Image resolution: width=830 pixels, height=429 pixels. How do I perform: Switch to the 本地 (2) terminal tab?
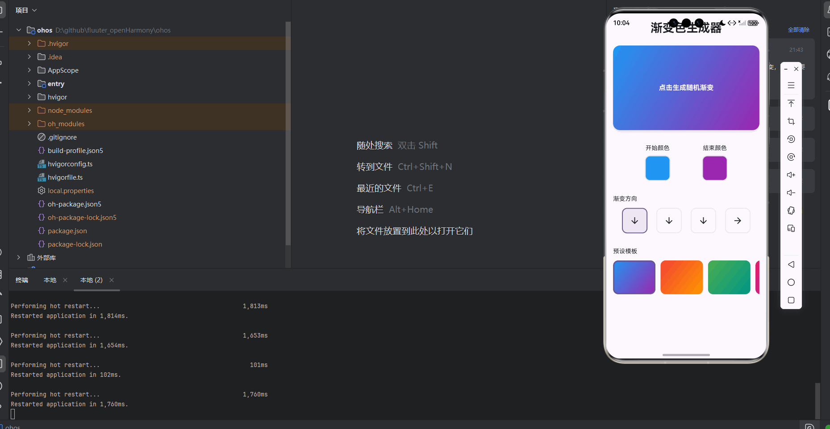[x=92, y=280]
